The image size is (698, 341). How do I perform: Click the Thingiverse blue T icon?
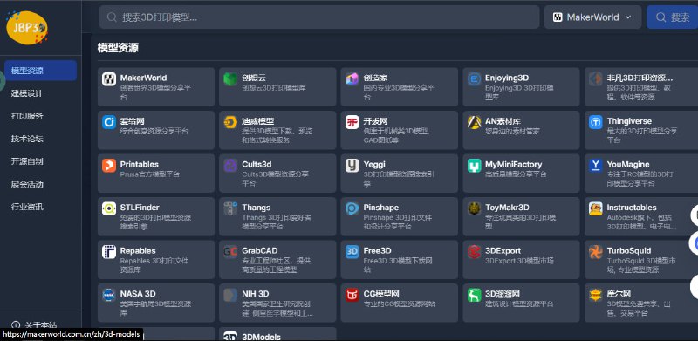(x=596, y=122)
